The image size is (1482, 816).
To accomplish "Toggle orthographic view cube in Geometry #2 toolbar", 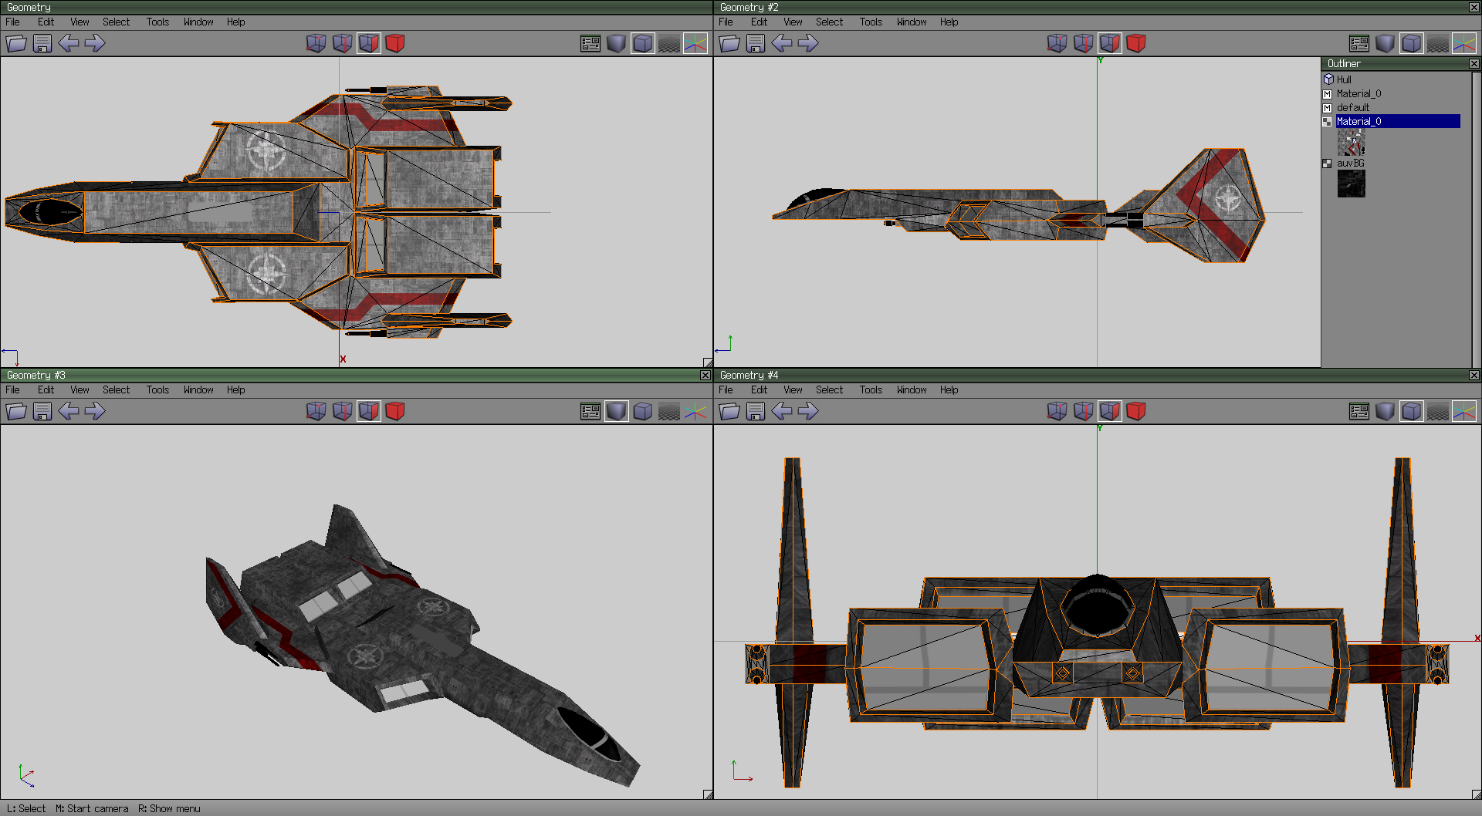I will (1411, 44).
